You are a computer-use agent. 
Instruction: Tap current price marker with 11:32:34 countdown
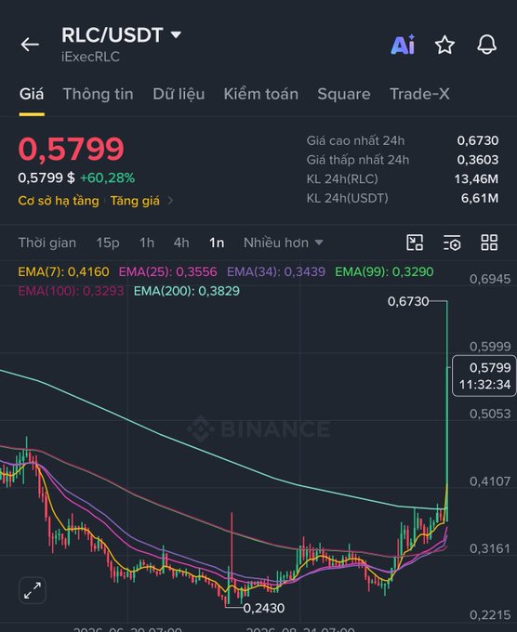coord(484,375)
